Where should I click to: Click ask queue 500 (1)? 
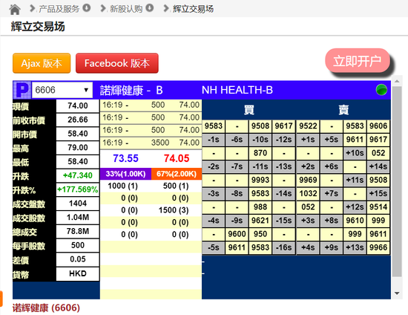(x=176, y=186)
